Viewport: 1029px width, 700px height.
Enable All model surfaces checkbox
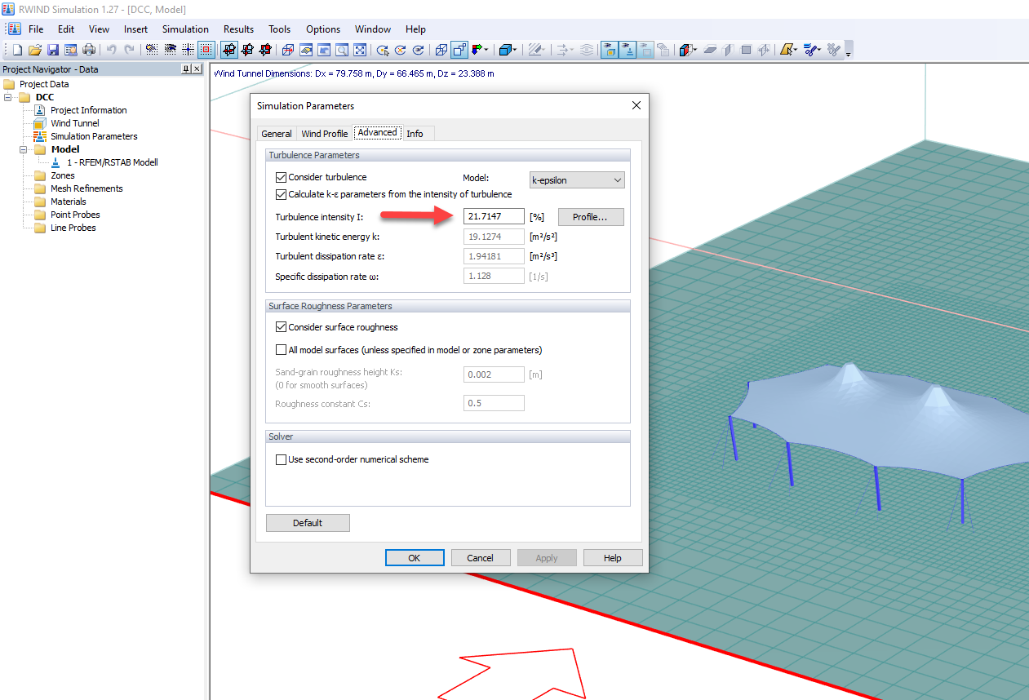282,350
